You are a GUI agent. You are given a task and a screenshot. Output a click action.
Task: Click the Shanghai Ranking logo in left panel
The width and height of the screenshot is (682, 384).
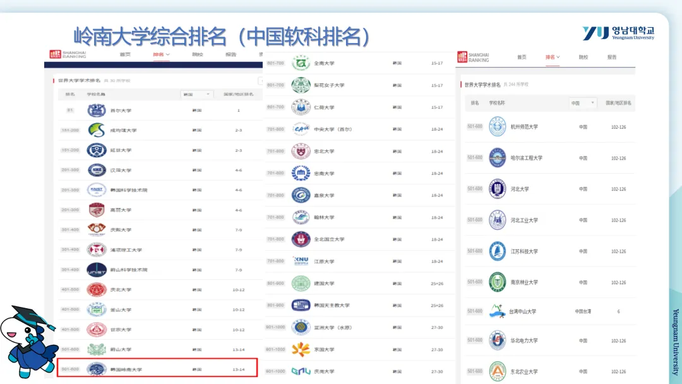[x=68, y=54]
